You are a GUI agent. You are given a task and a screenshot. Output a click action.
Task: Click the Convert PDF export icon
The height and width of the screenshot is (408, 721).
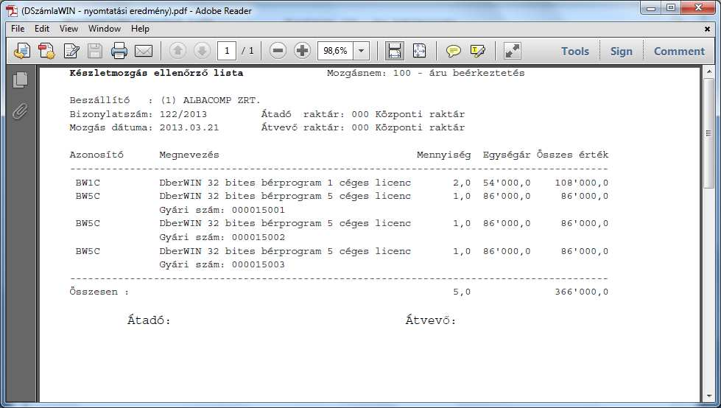pyautogui.click(x=46, y=51)
